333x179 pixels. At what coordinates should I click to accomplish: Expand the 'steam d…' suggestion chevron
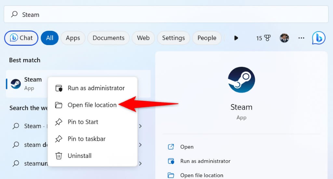click(140, 145)
